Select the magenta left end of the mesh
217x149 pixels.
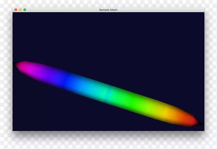(x=27, y=67)
